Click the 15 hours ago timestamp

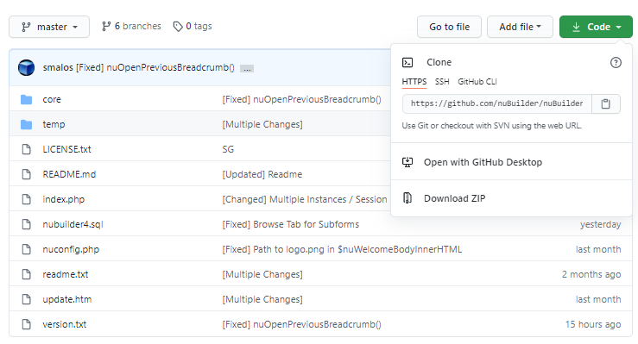(x=593, y=324)
